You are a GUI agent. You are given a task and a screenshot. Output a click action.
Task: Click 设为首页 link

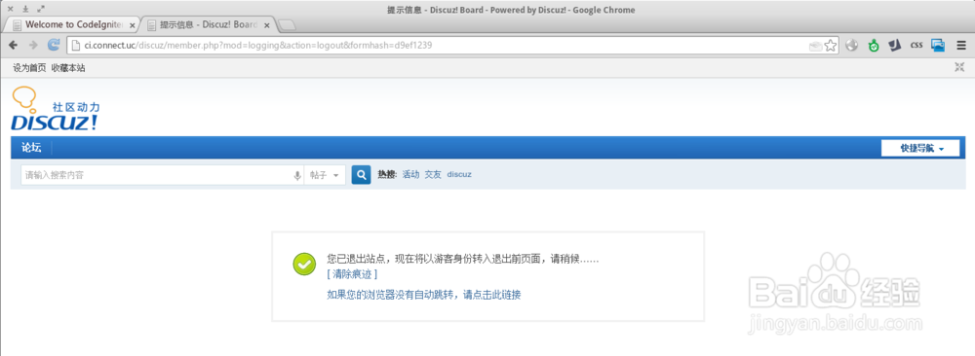click(x=29, y=68)
